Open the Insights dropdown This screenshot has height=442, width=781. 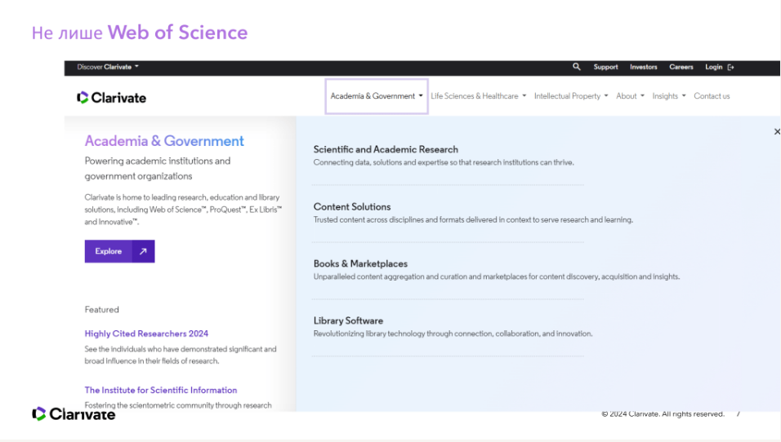(x=668, y=96)
